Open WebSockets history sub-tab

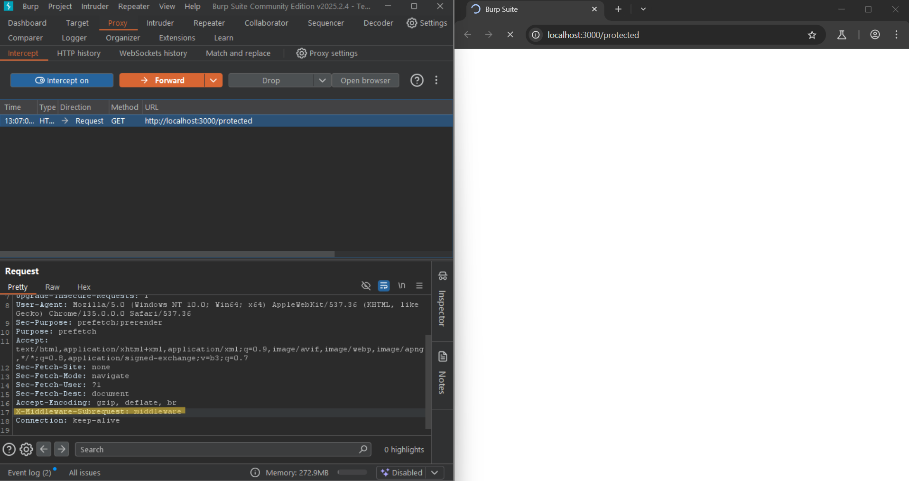tap(153, 53)
